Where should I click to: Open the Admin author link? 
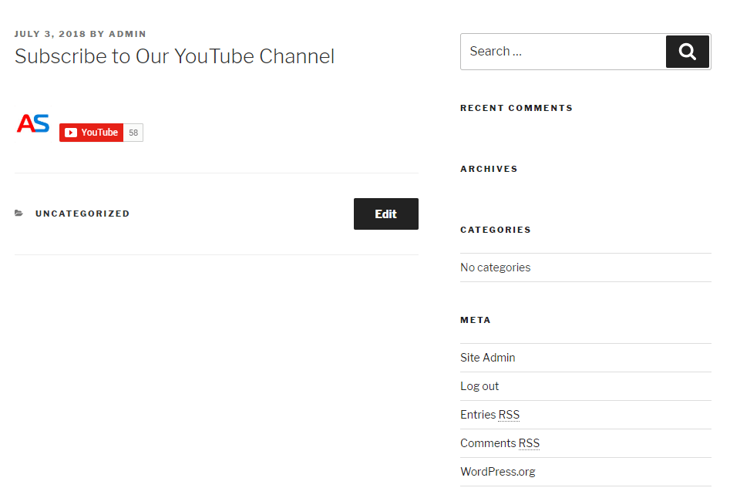[x=127, y=34]
